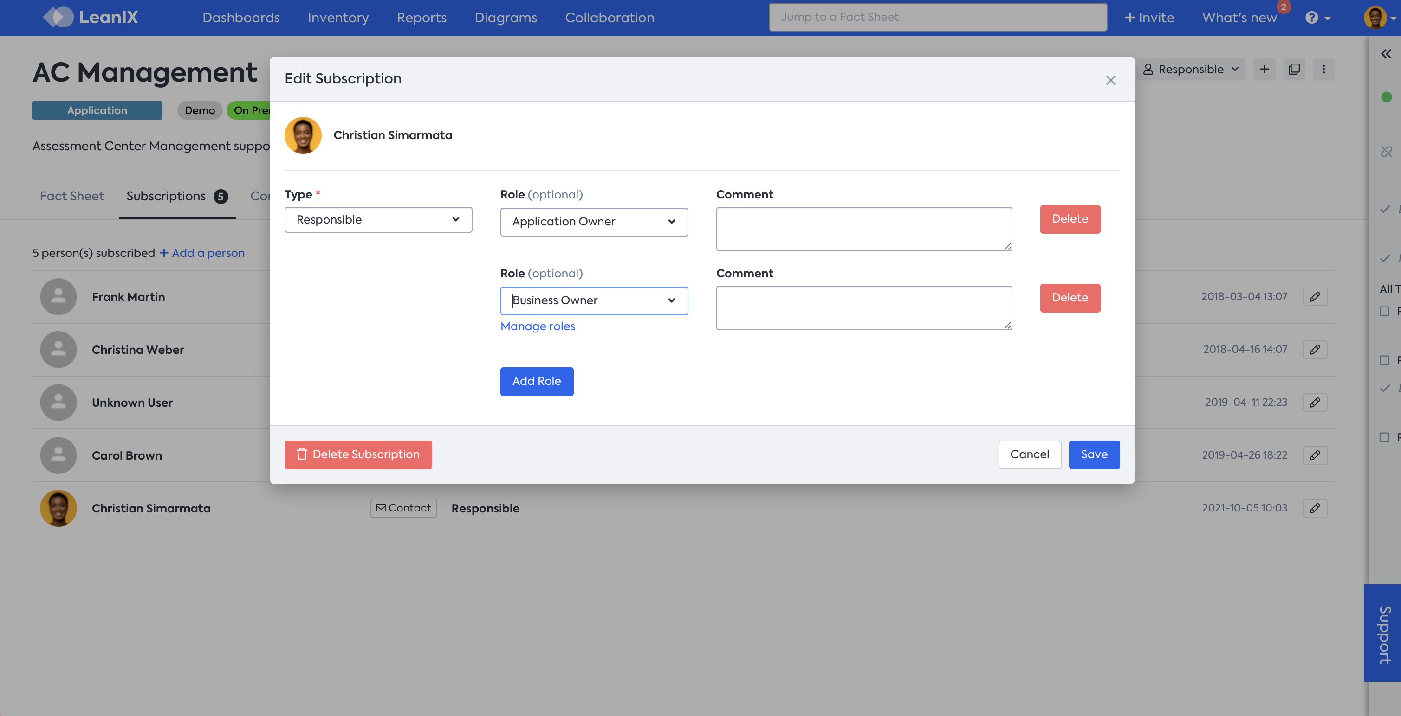The image size is (1401, 716).
Task: Click the copy fact sheet icon
Action: [1294, 70]
